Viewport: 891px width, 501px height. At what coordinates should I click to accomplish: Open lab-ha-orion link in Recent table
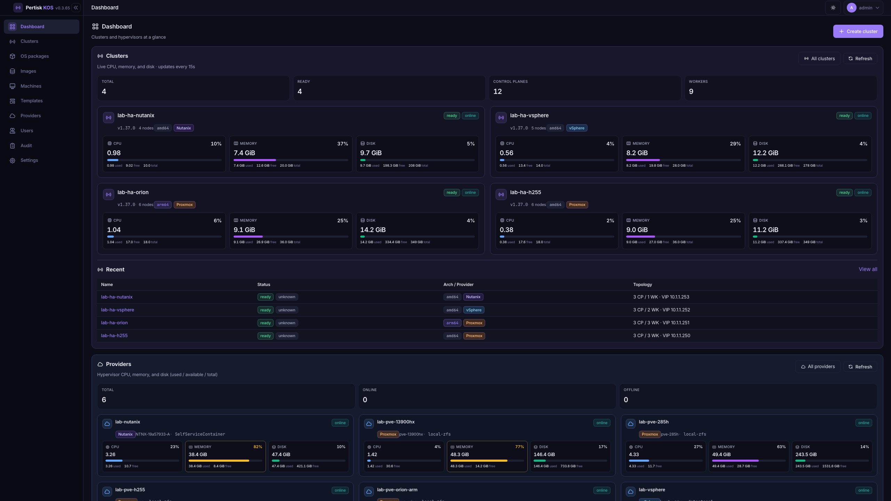click(x=114, y=323)
